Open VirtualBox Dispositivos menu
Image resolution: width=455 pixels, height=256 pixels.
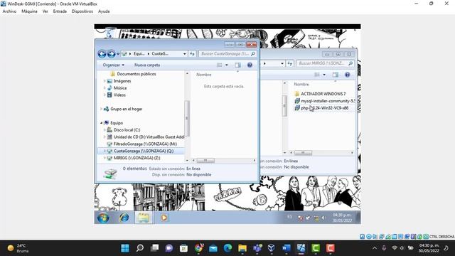pos(82,11)
